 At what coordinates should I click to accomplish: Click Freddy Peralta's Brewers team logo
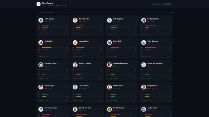[x=109, y=109]
